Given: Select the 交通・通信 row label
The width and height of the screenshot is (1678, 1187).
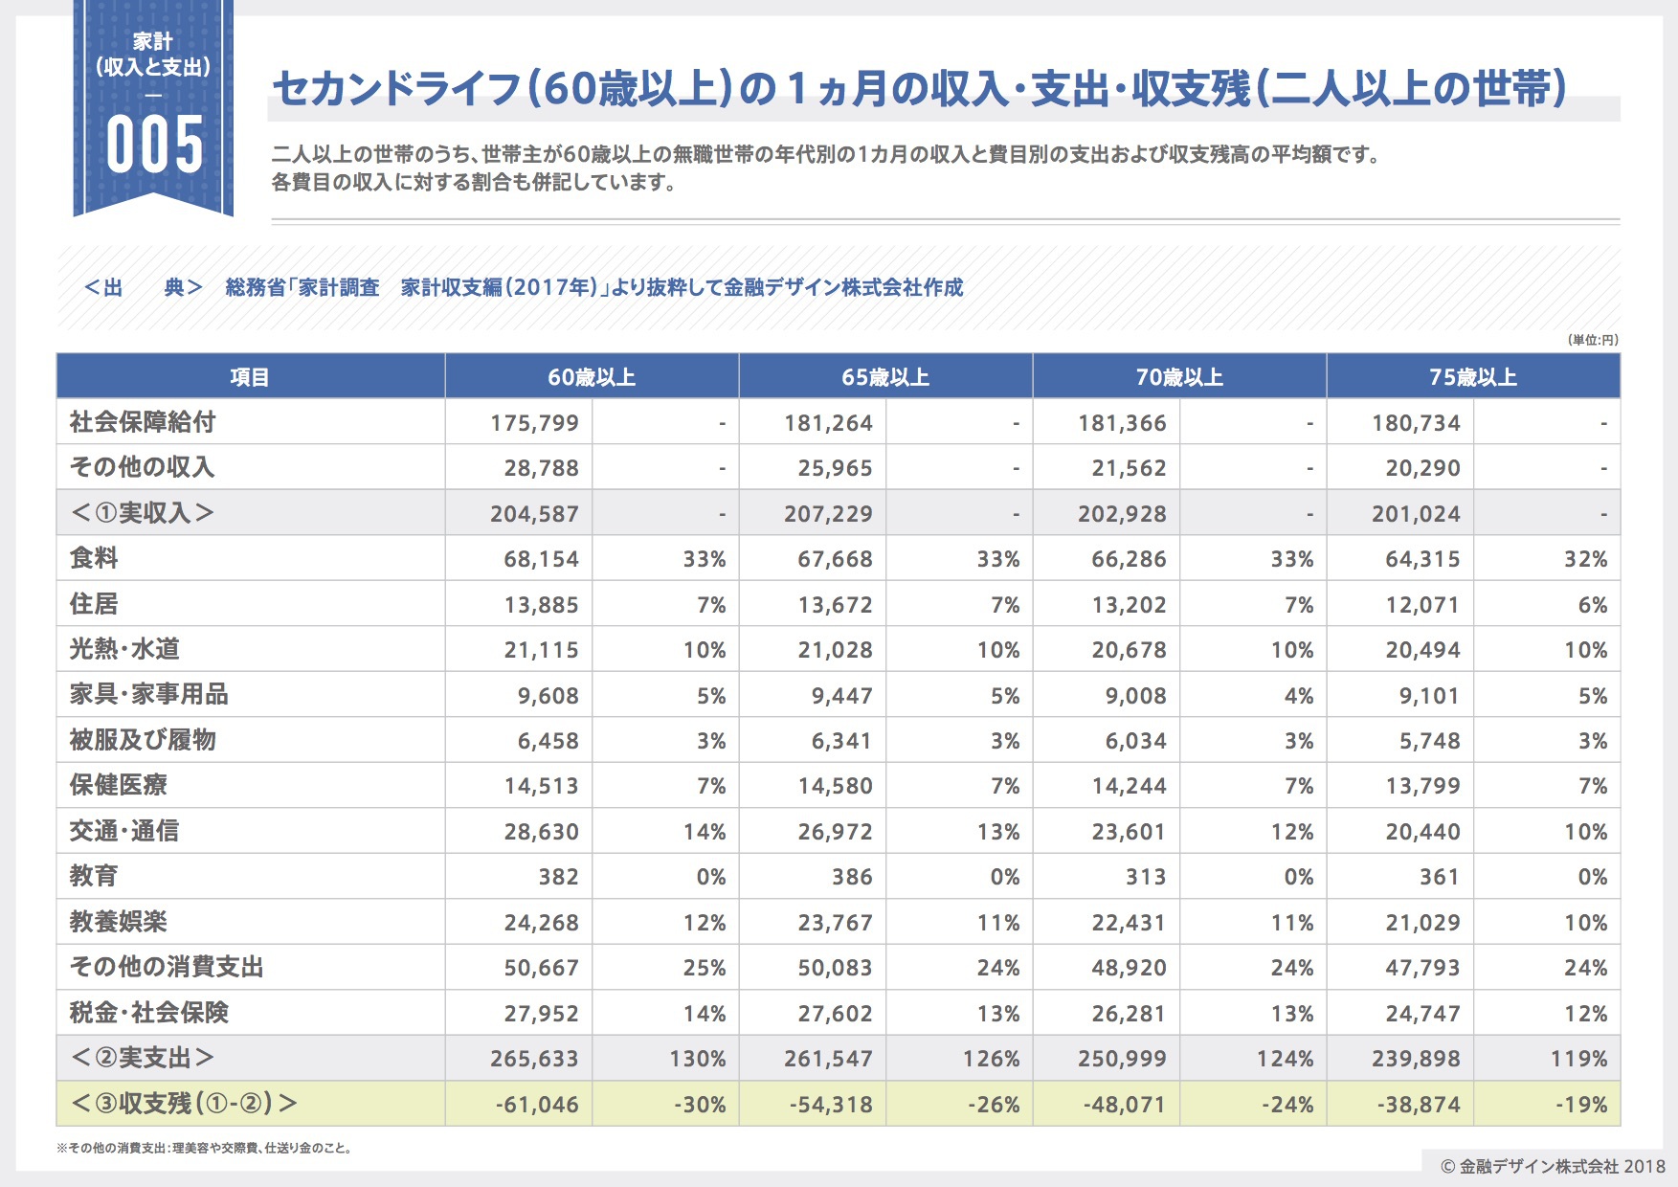Looking at the screenshot, I should pyautogui.click(x=124, y=831).
